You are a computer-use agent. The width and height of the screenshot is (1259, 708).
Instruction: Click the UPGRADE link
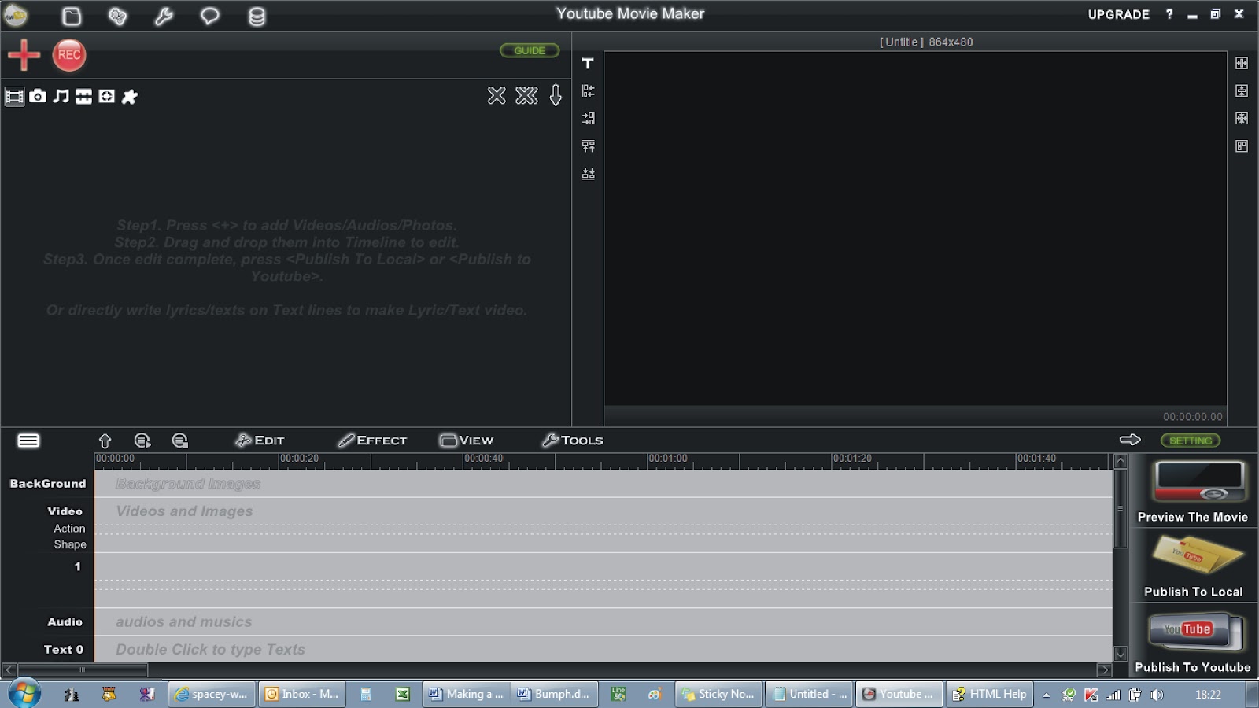click(x=1118, y=14)
